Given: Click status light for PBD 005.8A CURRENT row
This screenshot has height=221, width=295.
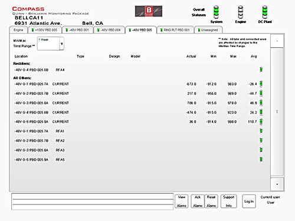Looking at the screenshot, I should [261, 103].
